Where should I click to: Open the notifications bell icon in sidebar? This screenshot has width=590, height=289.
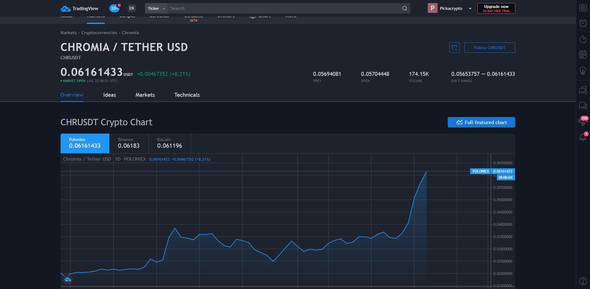pos(583,137)
